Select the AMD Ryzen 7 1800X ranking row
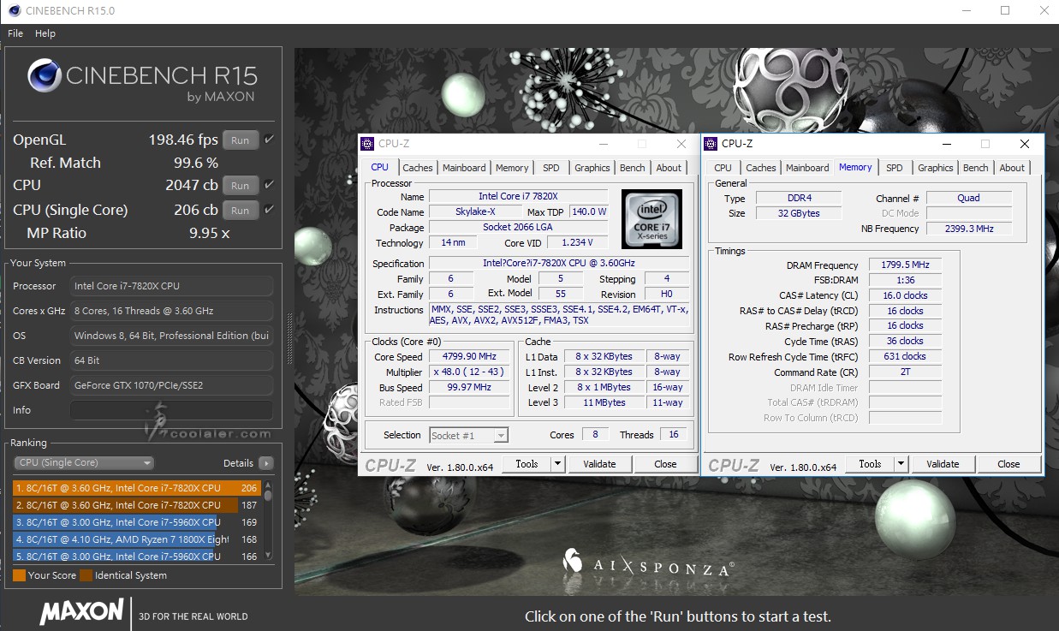 click(x=137, y=539)
